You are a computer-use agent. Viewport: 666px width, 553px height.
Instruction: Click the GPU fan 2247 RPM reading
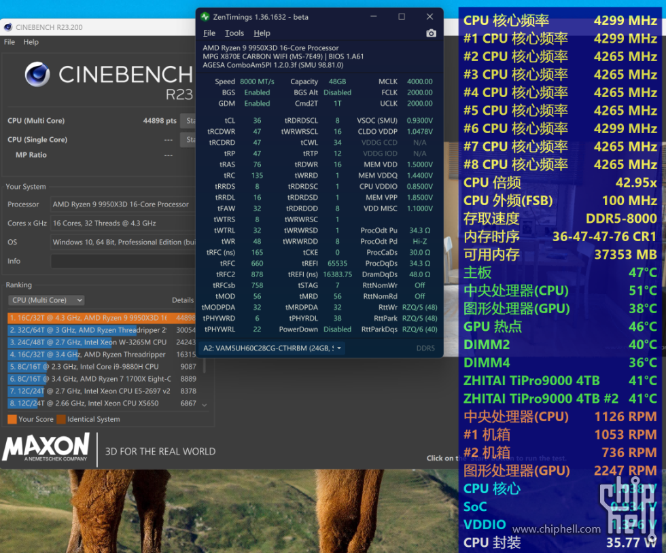tap(625, 471)
